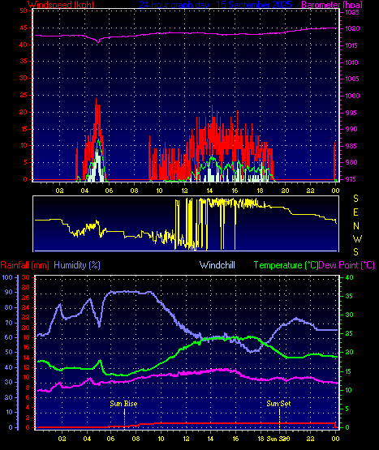379x450 pixels.
Task: Click 1010 on the barometer axis
Action: (352, 62)
